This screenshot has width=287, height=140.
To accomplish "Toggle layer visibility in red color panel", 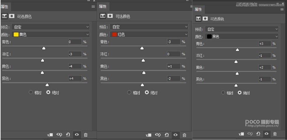I will 175,135.
